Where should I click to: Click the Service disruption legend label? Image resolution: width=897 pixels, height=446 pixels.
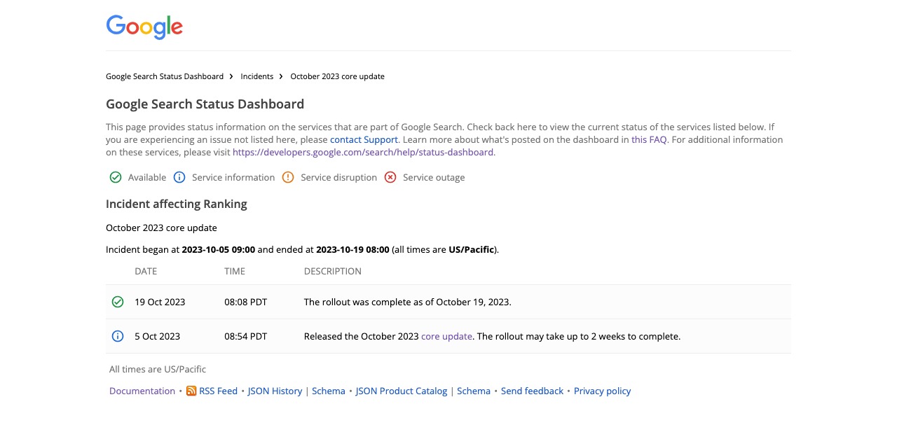pyautogui.click(x=338, y=177)
